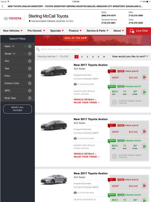Check the battery indicator in status bar
The height and width of the screenshot is (202, 151).
coord(148,2)
